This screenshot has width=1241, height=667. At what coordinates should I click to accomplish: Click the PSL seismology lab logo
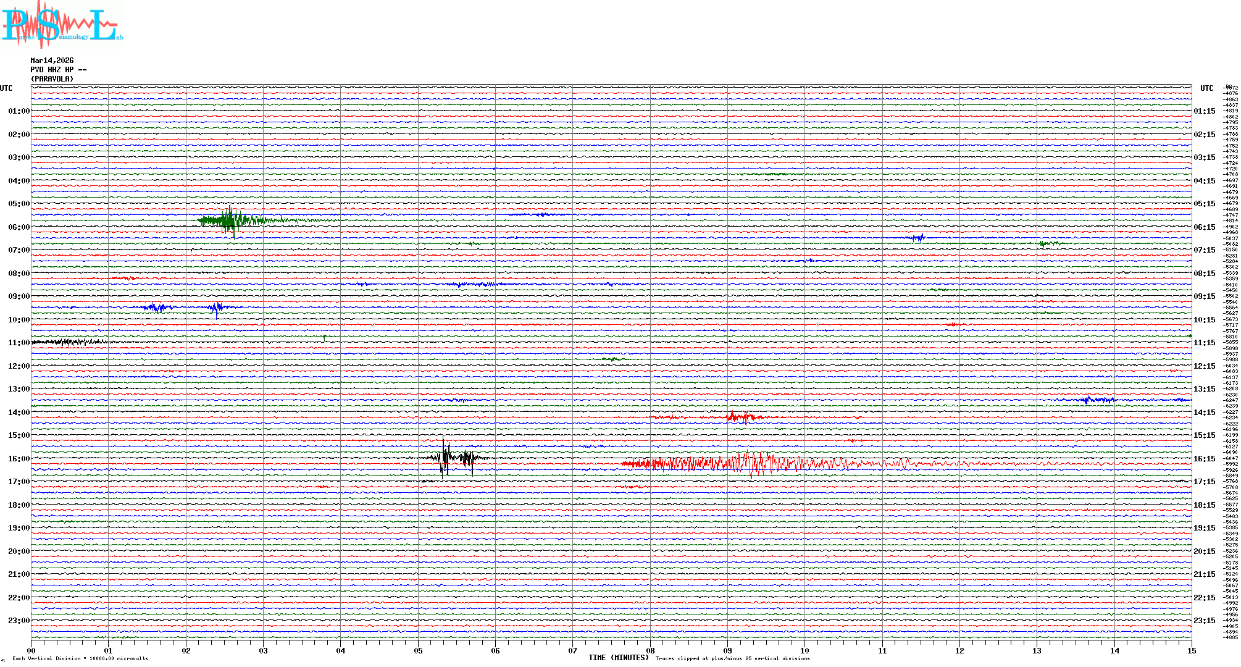[61, 25]
